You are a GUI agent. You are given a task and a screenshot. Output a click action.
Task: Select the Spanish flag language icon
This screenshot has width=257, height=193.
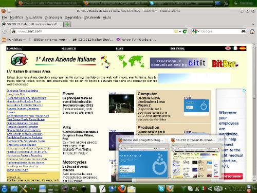(243, 48)
